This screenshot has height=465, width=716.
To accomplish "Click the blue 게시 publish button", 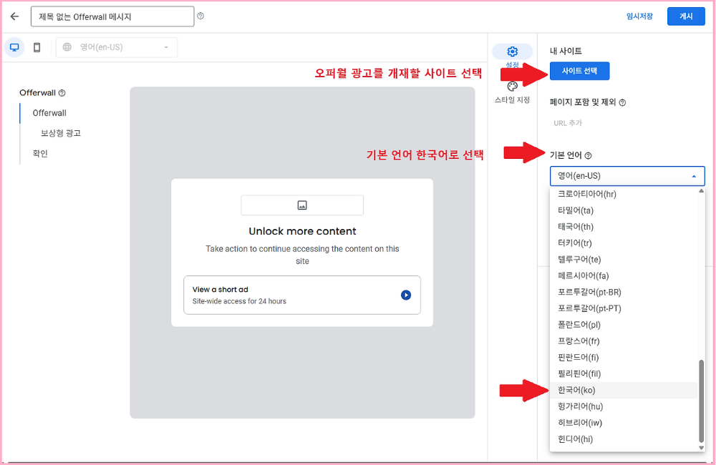I will coord(685,16).
